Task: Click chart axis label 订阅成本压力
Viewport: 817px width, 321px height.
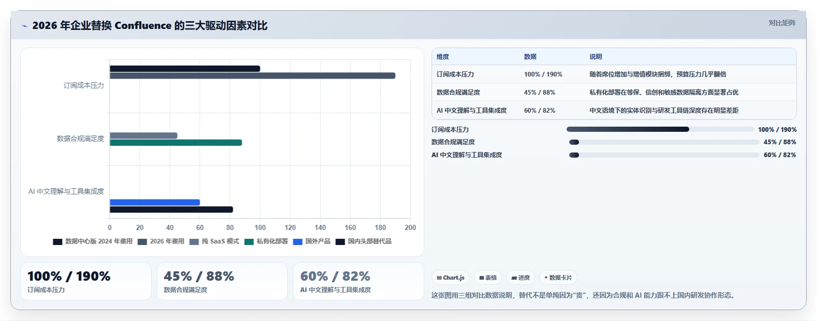Action: pos(84,86)
